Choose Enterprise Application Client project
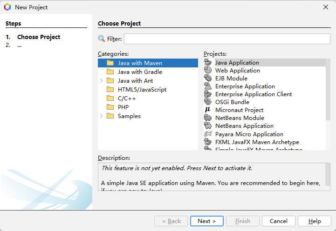Viewport: 336px width, 231px height. coord(254,94)
